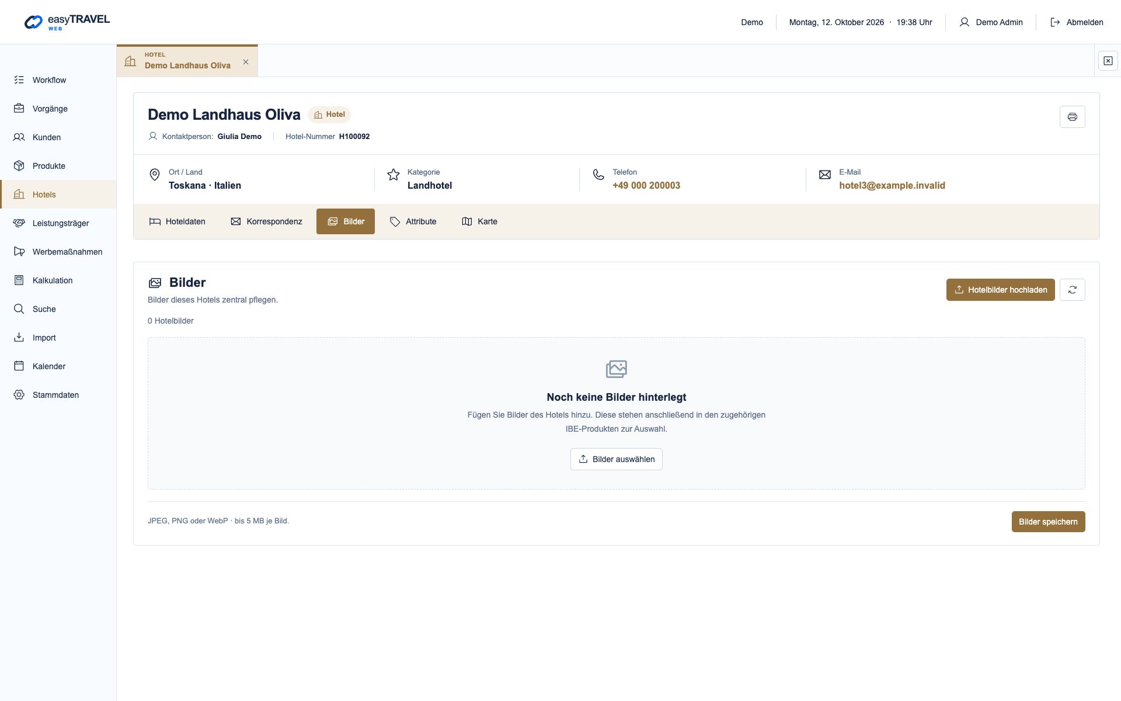Click the empty image dropzone picture icon
Screen dimensions: 1121x701
616,369
